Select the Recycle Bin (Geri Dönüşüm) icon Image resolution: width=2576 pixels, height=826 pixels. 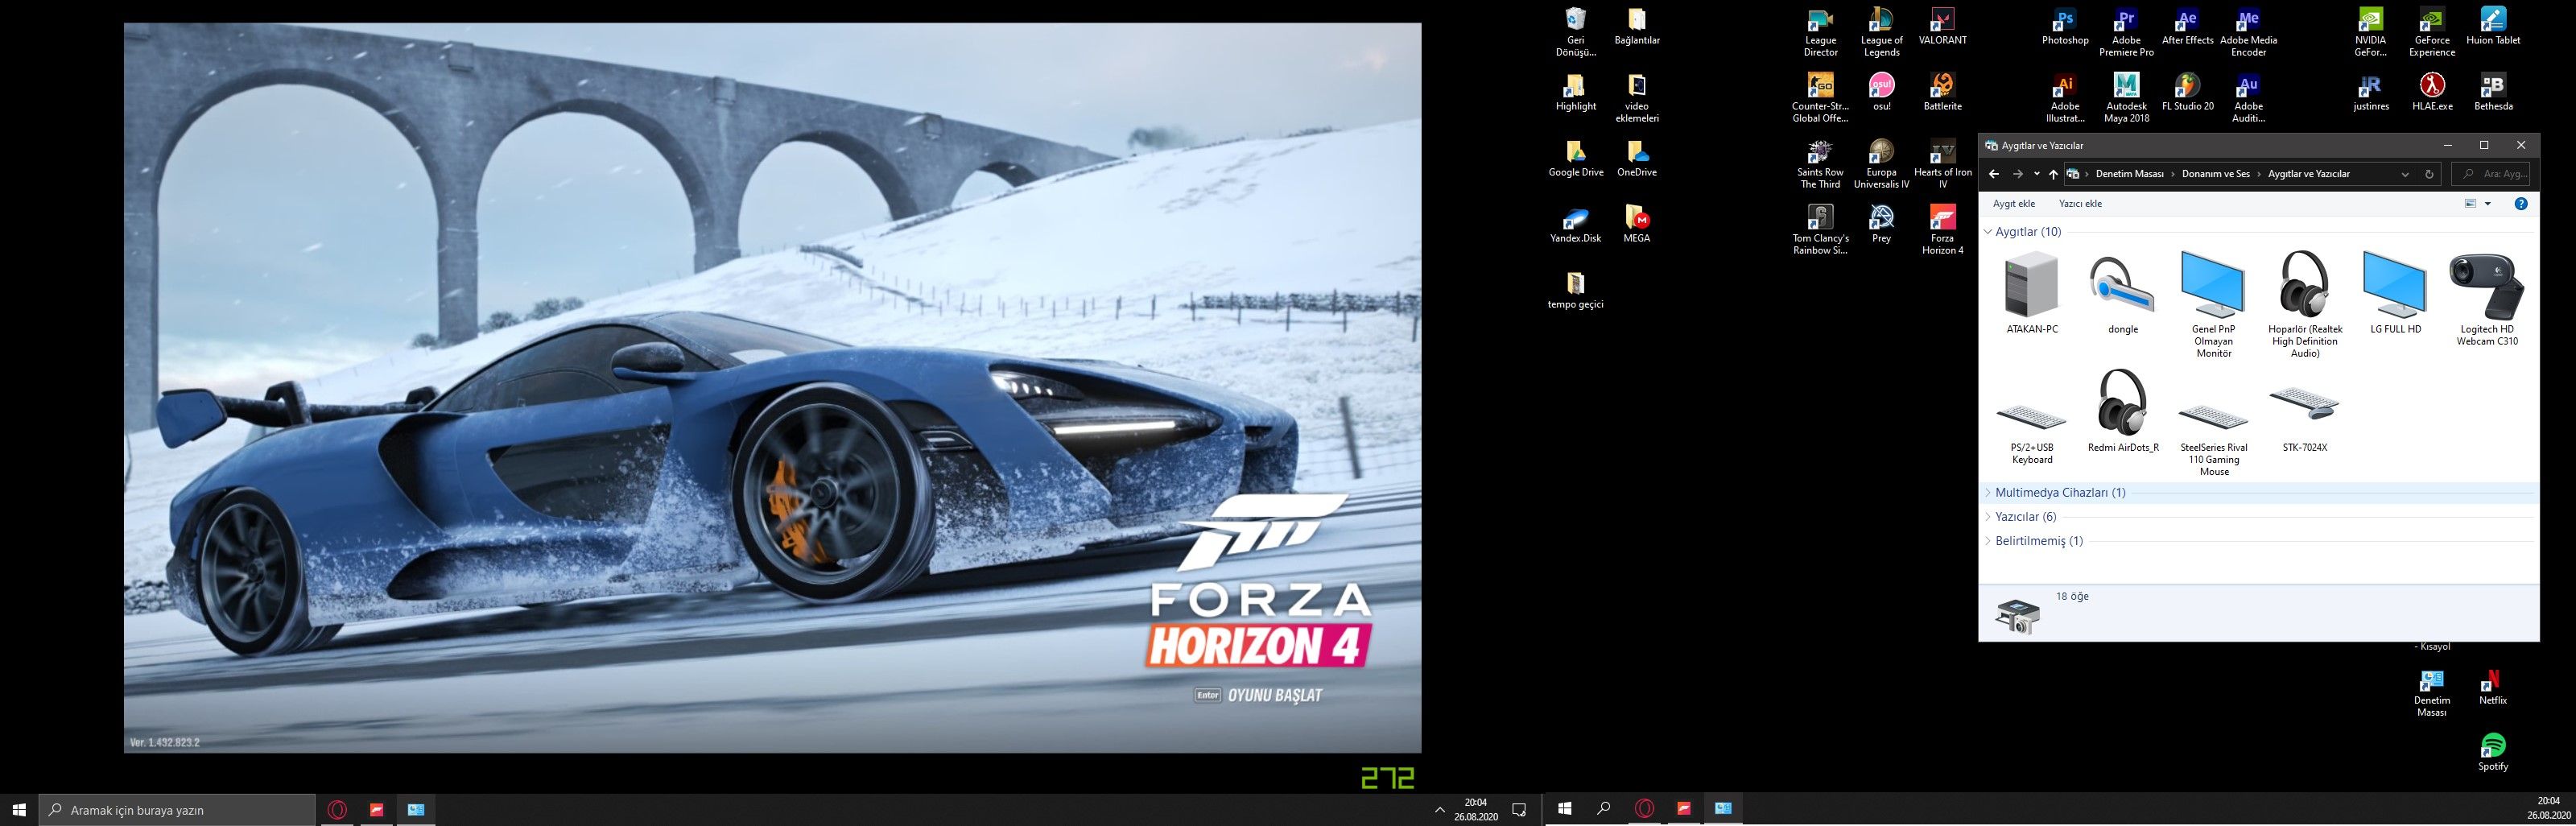[1576, 33]
